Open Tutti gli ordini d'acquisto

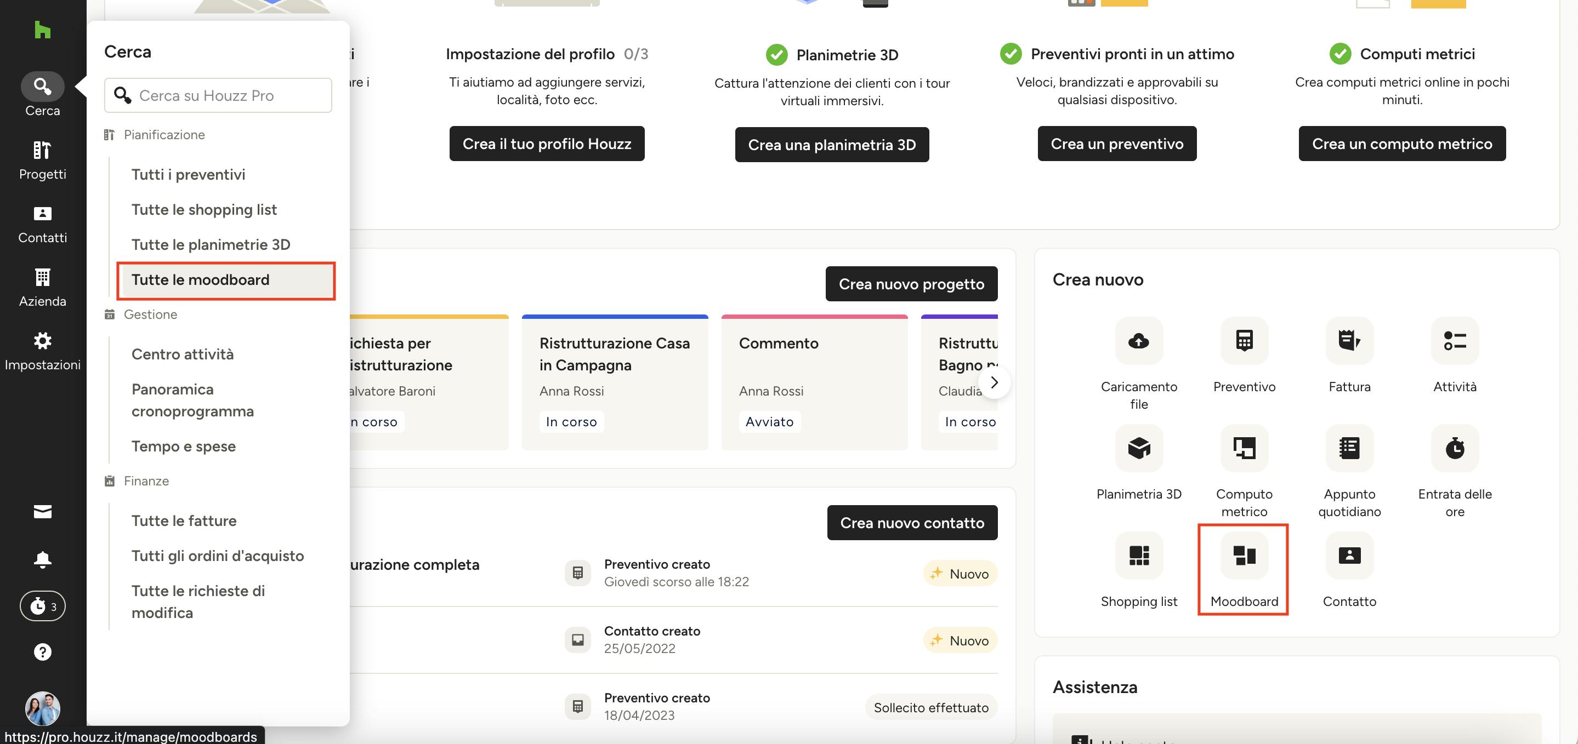pyautogui.click(x=218, y=556)
